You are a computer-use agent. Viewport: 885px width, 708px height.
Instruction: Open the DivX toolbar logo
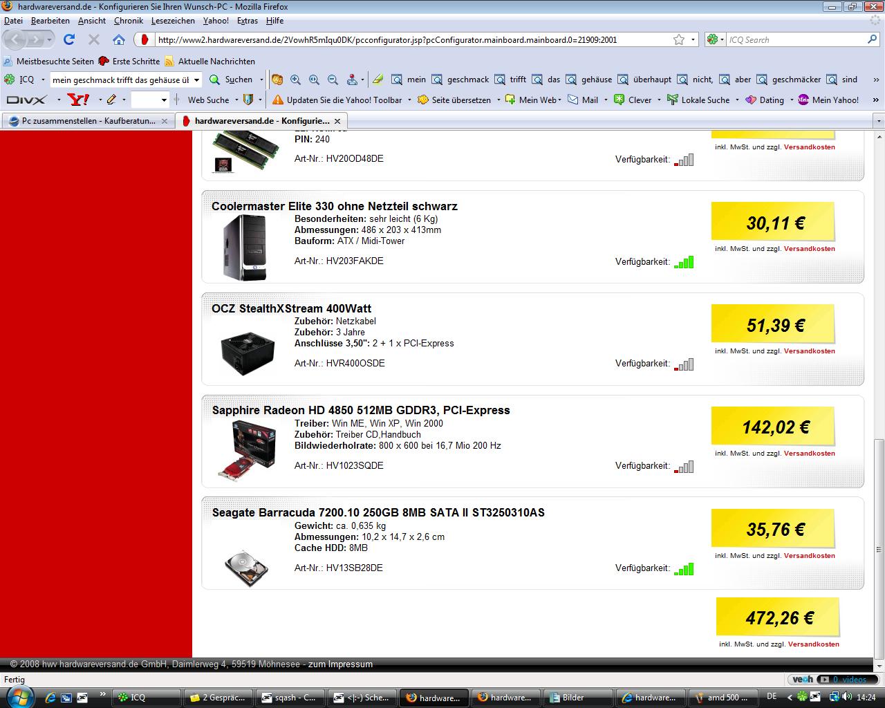[x=26, y=100]
